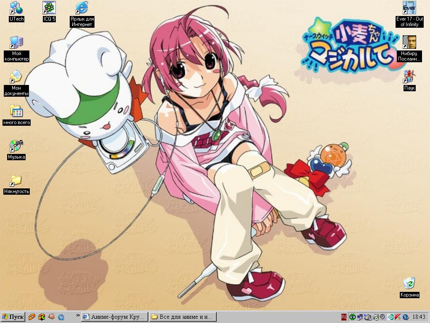430x323 pixels.
Task: Select the Корзина recycle bin icon
Action: 409,288
